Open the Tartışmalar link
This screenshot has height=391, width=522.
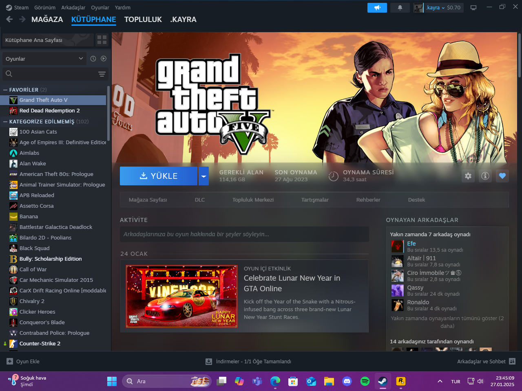pos(315,200)
